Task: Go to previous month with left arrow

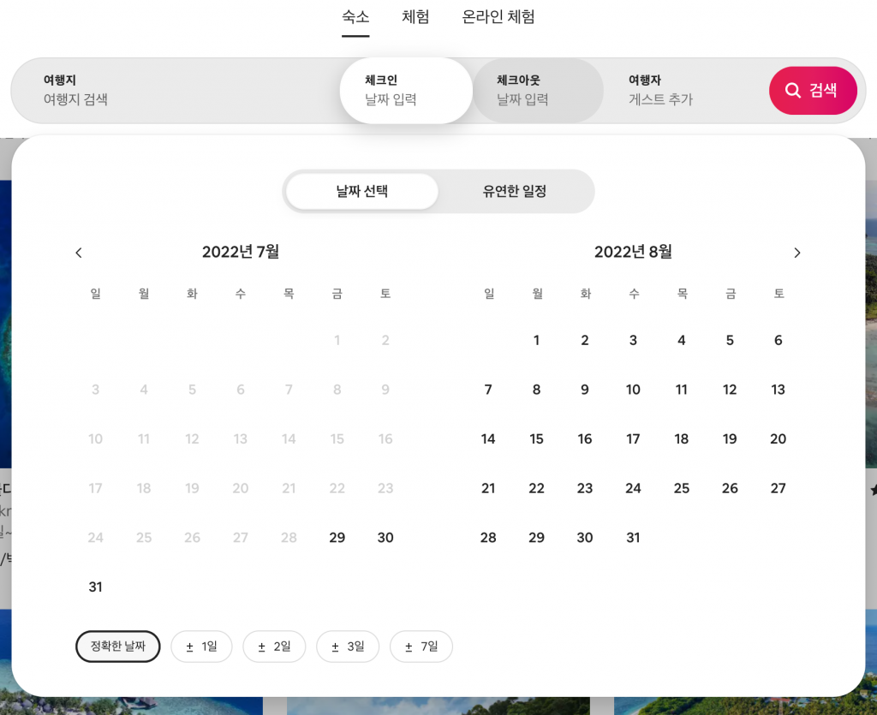Action: pos(79,253)
